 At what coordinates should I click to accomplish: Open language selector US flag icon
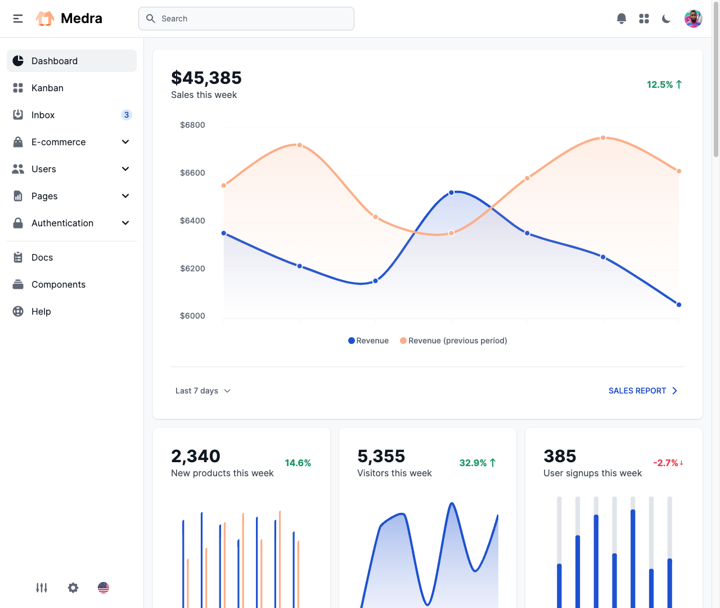[103, 588]
